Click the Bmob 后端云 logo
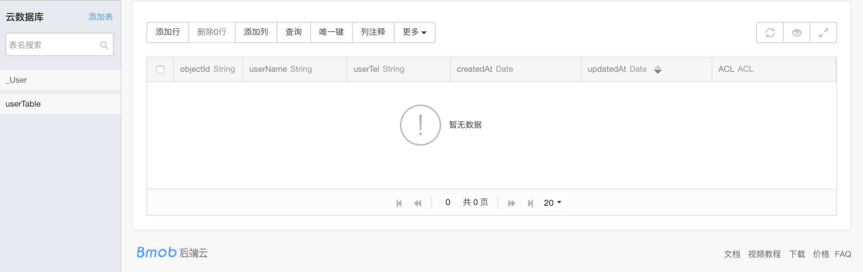 click(x=172, y=253)
